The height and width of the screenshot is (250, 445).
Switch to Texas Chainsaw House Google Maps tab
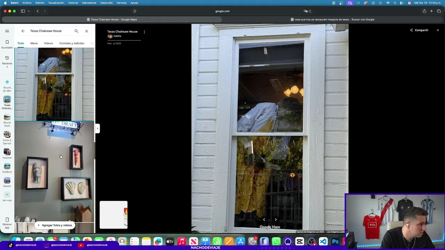(x=111, y=19)
